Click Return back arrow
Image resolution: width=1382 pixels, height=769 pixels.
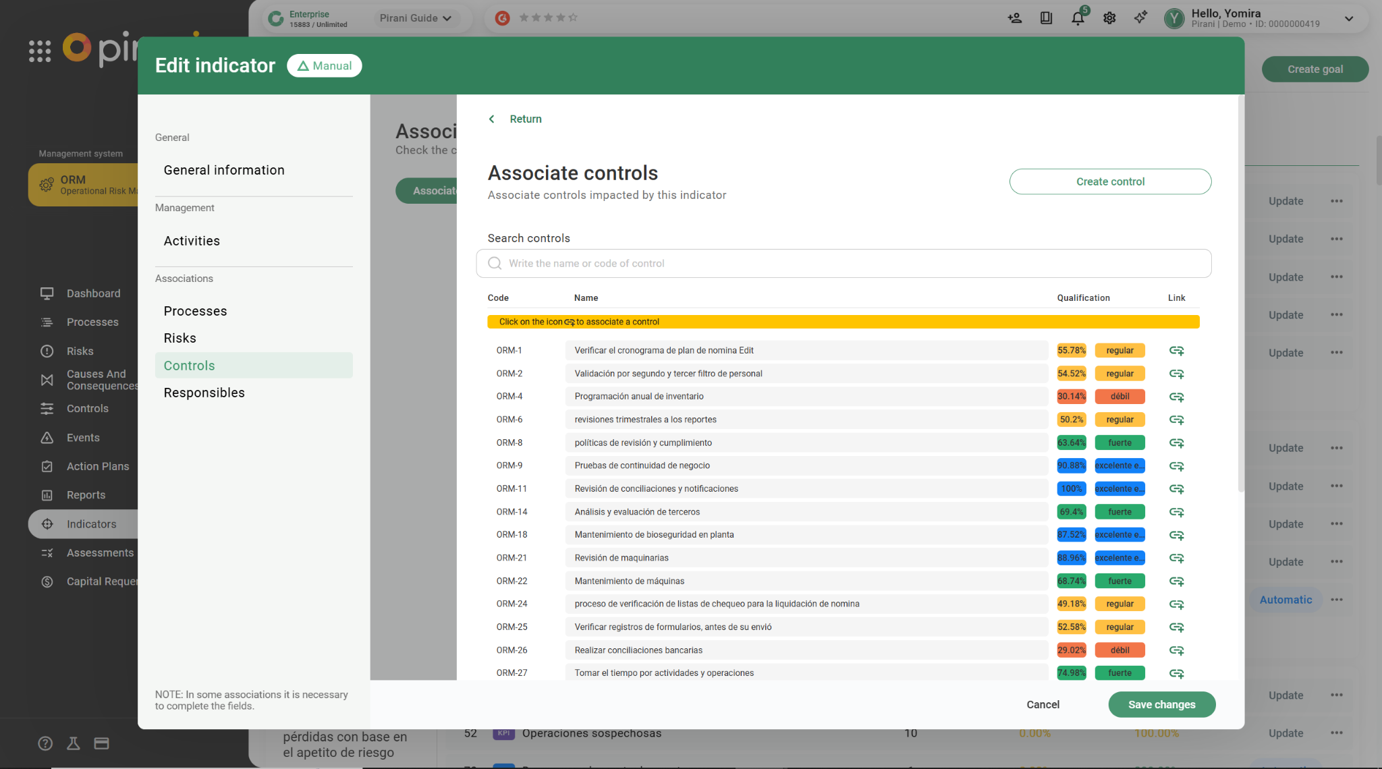493,119
